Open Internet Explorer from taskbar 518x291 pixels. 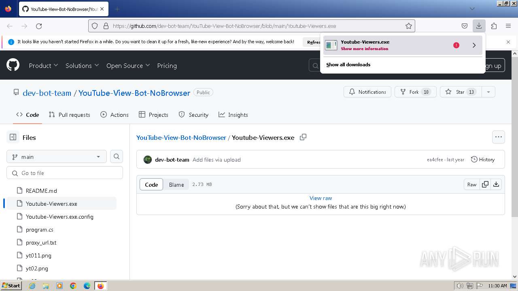32,286
